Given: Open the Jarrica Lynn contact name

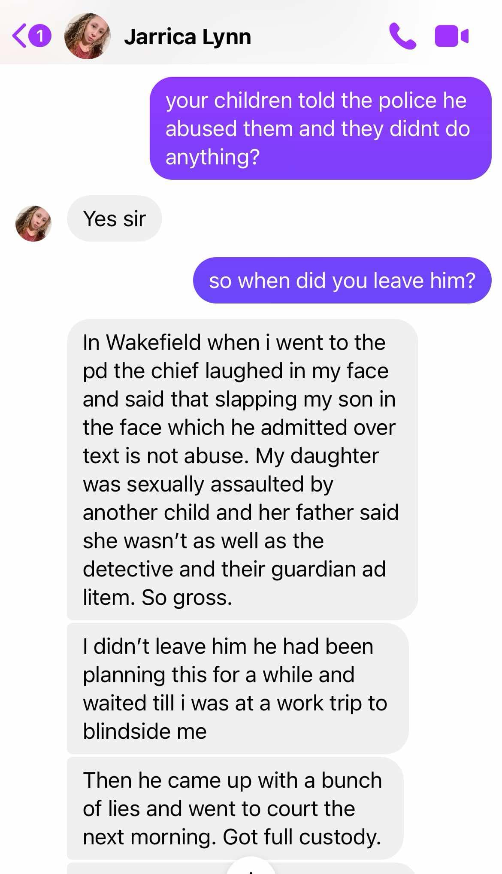Looking at the screenshot, I should [x=187, y=37].
